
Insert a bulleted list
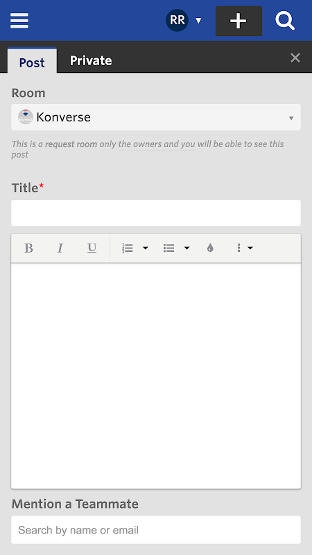tap(168, 248)
